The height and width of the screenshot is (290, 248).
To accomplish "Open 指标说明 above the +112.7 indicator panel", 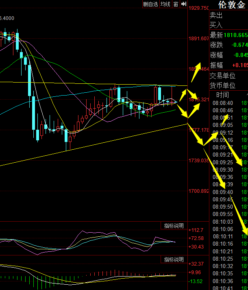I will click(174, 226).
